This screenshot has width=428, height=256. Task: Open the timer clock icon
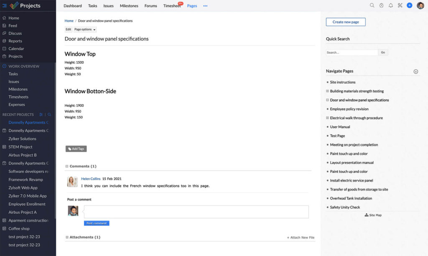pos(381,5)
